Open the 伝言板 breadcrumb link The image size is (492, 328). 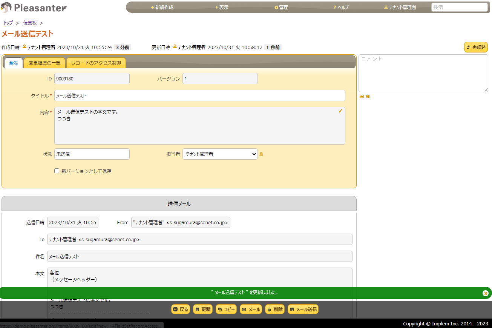pos(30,23)
